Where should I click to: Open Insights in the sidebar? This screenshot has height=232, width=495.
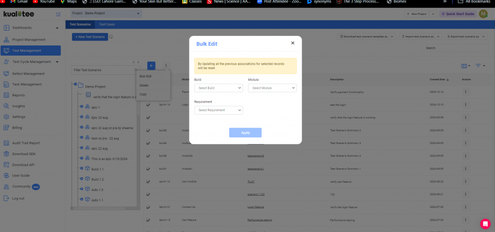[18, 106]
